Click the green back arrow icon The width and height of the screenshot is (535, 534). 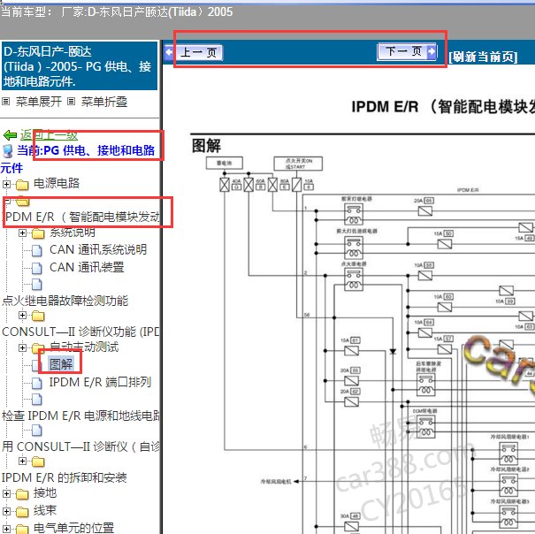[x=10, y=135]
